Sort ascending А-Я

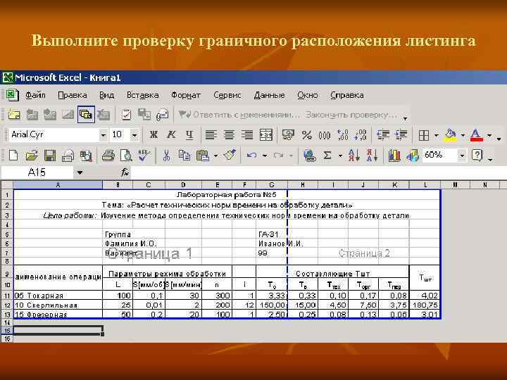point(353,156)
